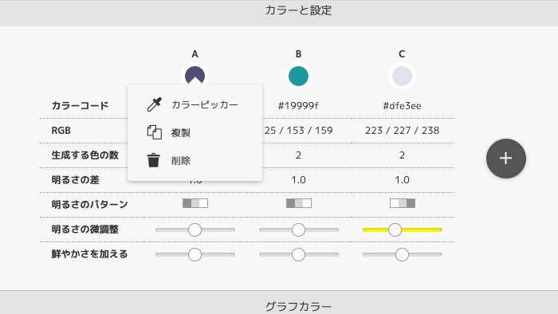Click the duplicate pages icon
This screenshot has height=314, width=558.
point(154,132)
